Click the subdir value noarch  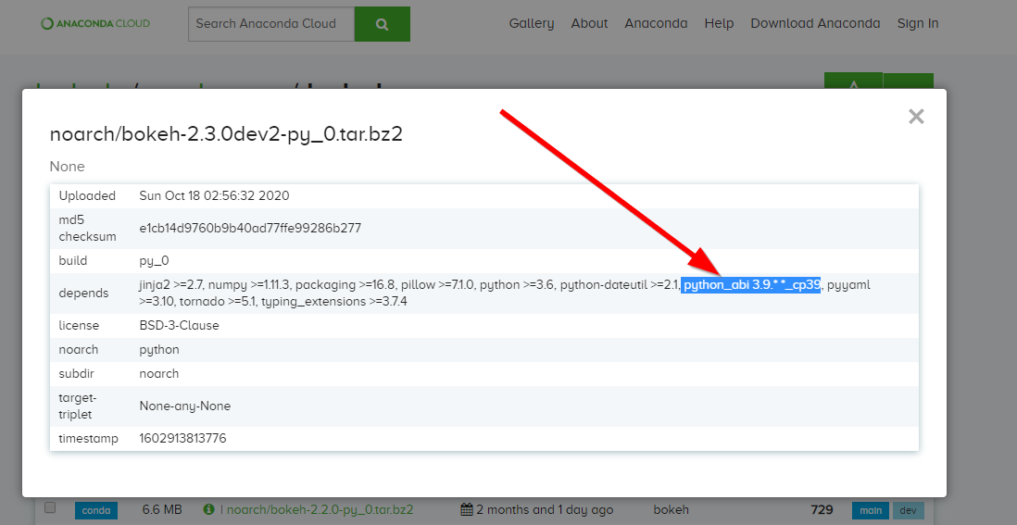click(159, 374)
